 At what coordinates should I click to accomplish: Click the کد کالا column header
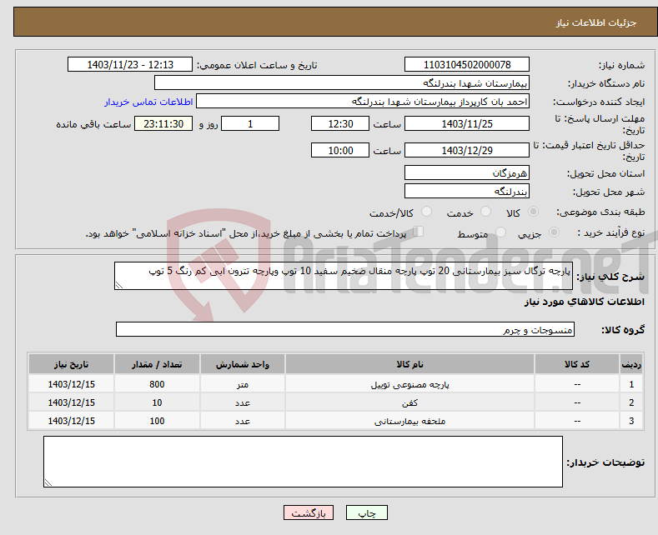tap(577, 364)
